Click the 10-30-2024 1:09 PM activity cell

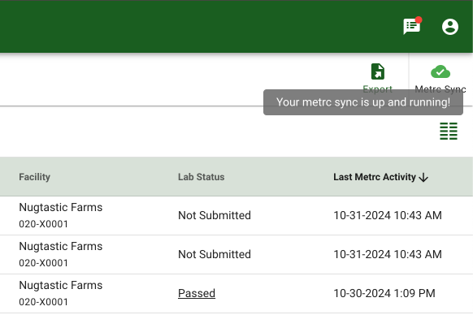click(384, 293)
